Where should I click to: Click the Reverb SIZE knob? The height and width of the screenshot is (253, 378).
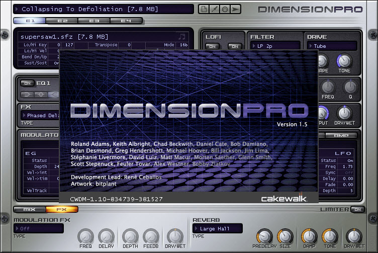tap(285, 235)
